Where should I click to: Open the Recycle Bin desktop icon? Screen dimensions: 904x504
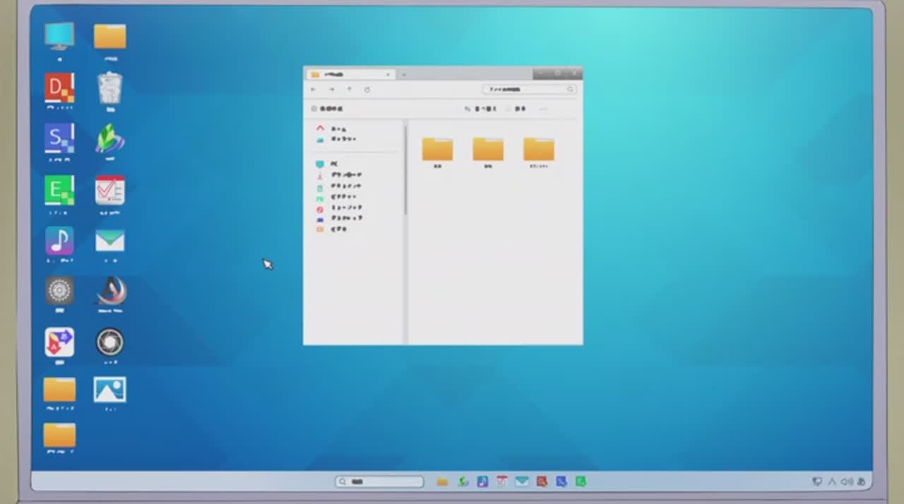click(110, 89)
